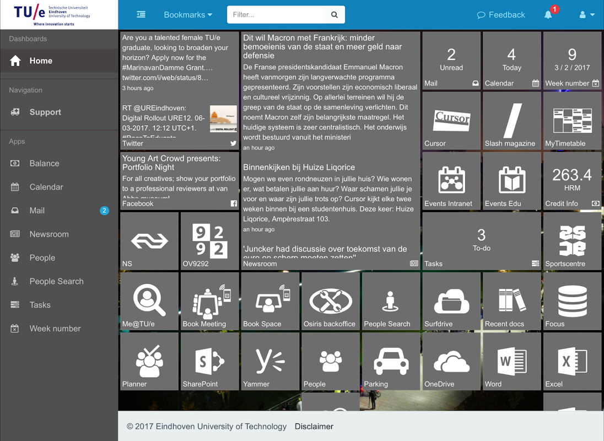
Task: Open the Excel tile
Action: [572, 362]
